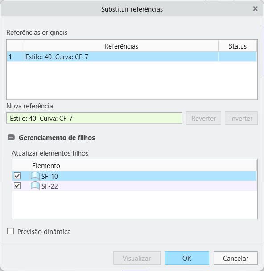This screenshot has height=271, width=264.
Task: Confirm with the OK button
Action: coord(187,258)
